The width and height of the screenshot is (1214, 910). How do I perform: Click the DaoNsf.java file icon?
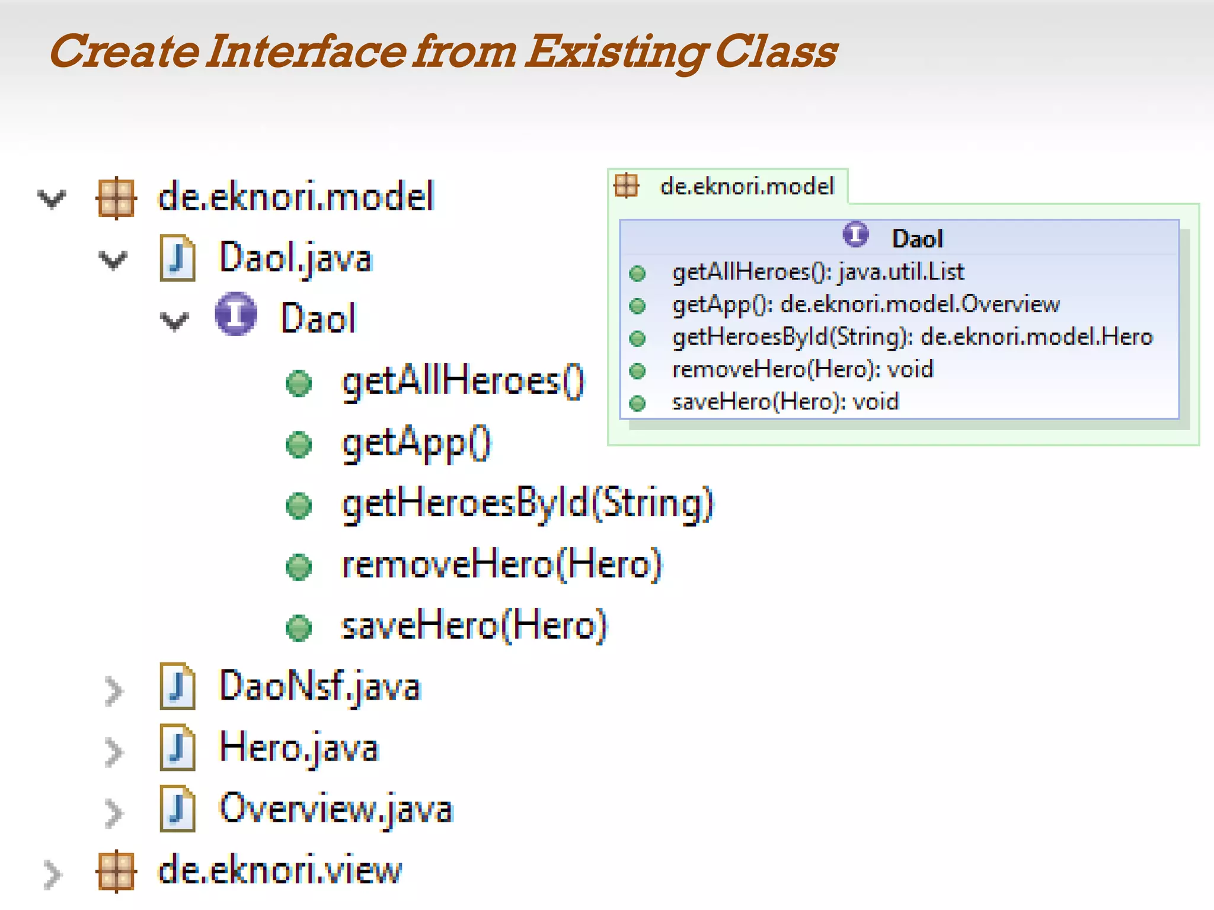pos(177,686)
